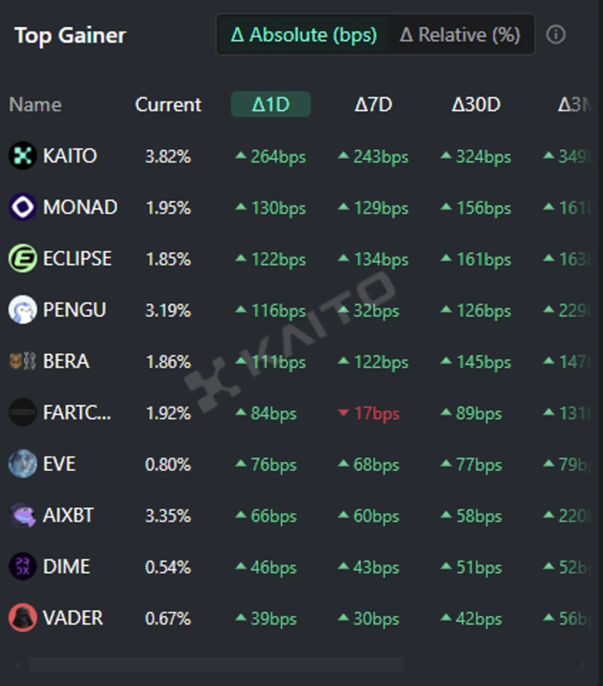Sort by the Δ30D column
The width and height of the screenshot is (603, 686).
476,105
